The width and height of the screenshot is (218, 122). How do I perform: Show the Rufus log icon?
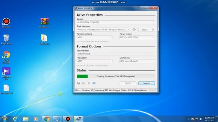[94, 83]
